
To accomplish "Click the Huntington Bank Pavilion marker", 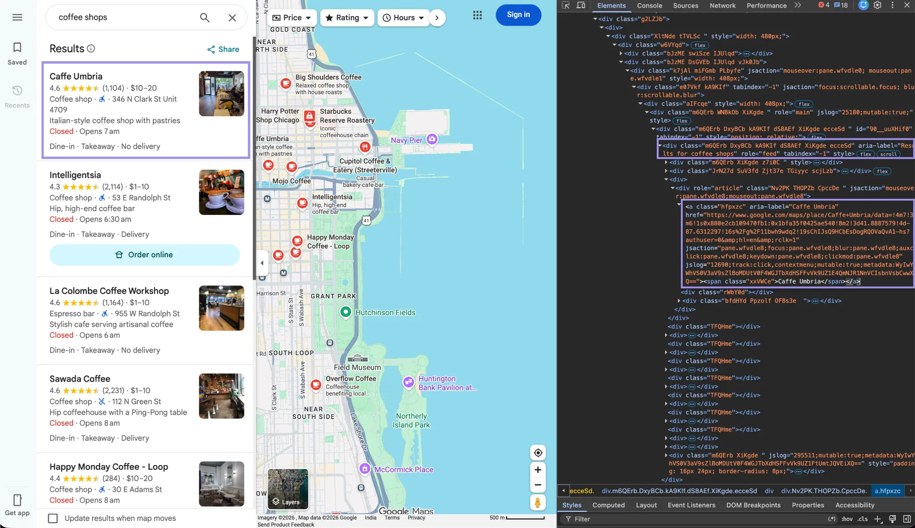I will tap(408, 382).
